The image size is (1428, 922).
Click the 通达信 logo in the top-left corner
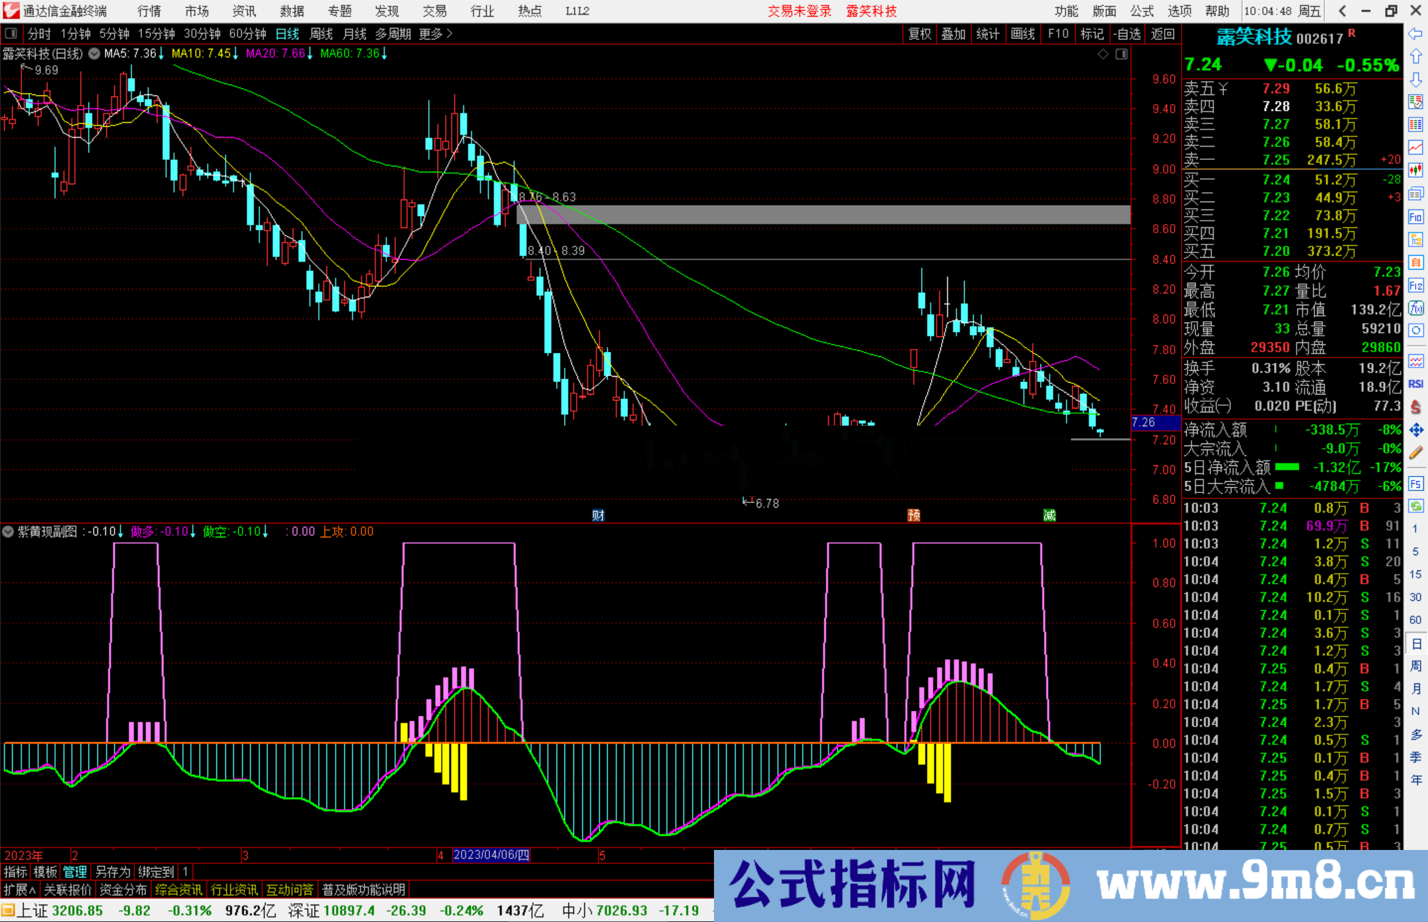click(x=11, y=11)
